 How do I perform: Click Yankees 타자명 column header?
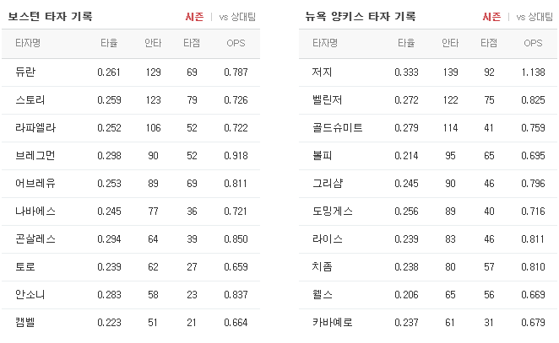325,43
